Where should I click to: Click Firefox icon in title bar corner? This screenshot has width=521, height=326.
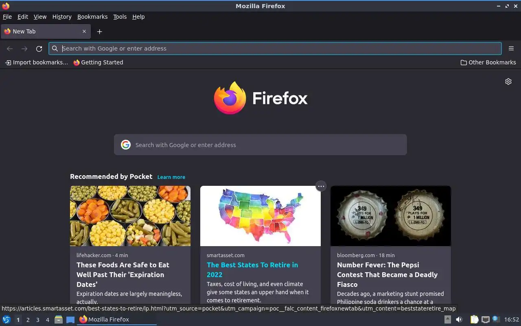[6, 6]
